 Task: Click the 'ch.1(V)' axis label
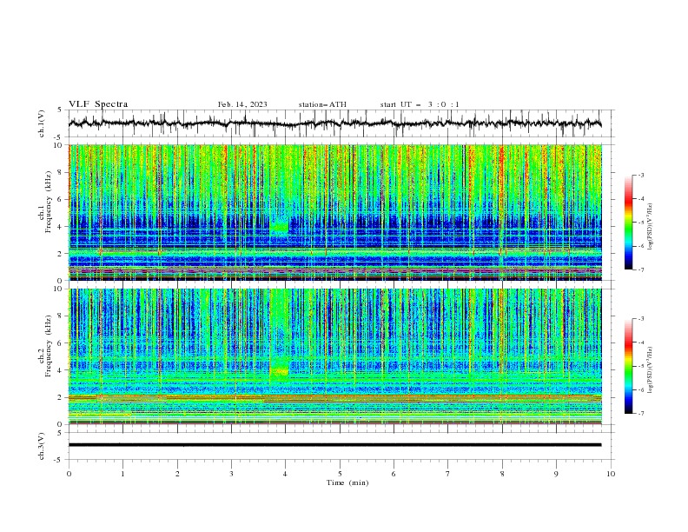coord(42,123)
